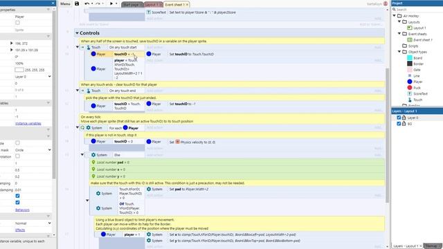Viewport: 443px width, 249px height.
Task: Toggle the checkbox under the Player name
Action: [17, 23]
